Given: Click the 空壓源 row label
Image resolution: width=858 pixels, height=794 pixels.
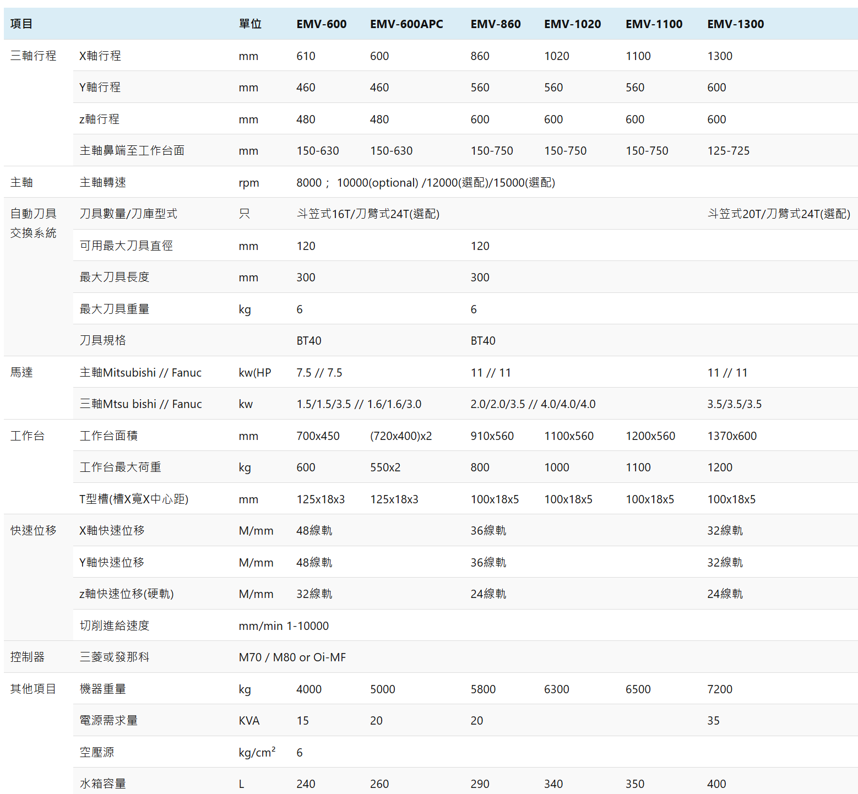Looking at the screenshot, I should click(97, 752).
